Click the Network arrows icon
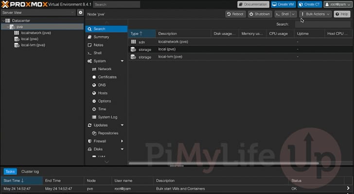 94,69
